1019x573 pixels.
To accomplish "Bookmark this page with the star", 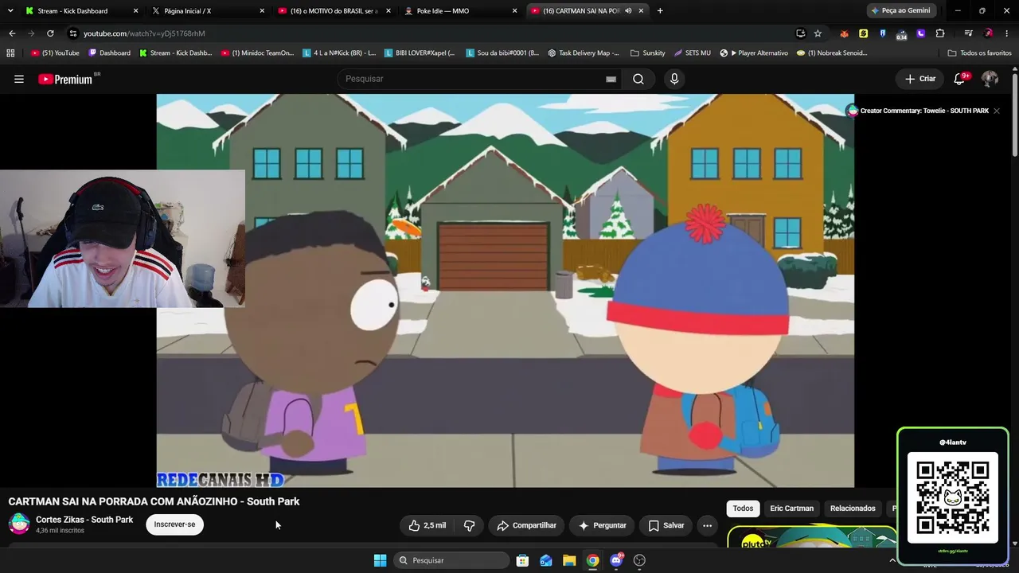I will tap(818, 33).
